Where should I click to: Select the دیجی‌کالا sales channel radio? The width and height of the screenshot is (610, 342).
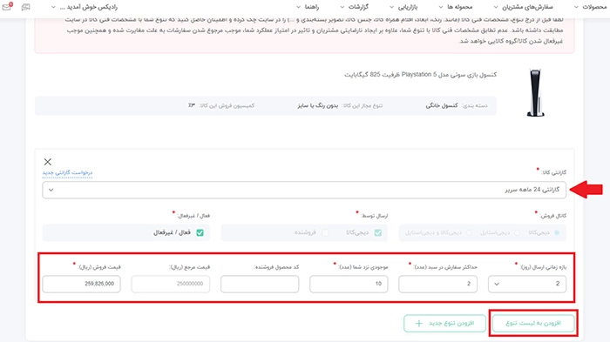557,232
